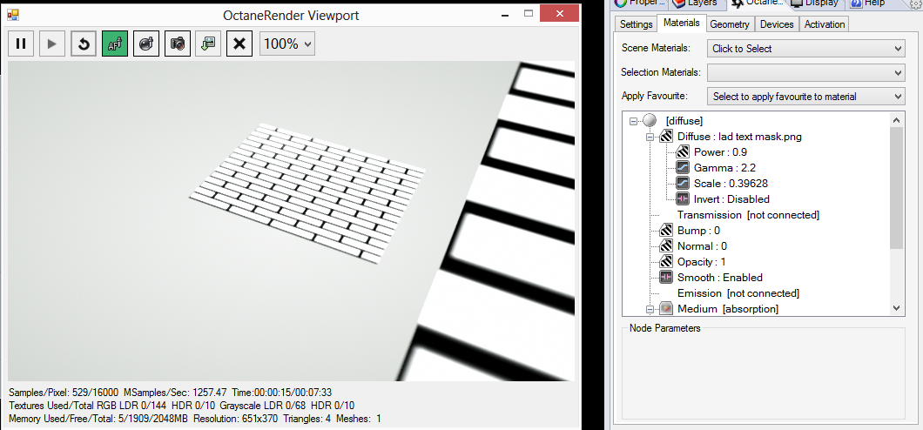Viewport: 923px width, 430px height.
Task: Click the camera snapshot icon
Action: click(x=177, y=44)
